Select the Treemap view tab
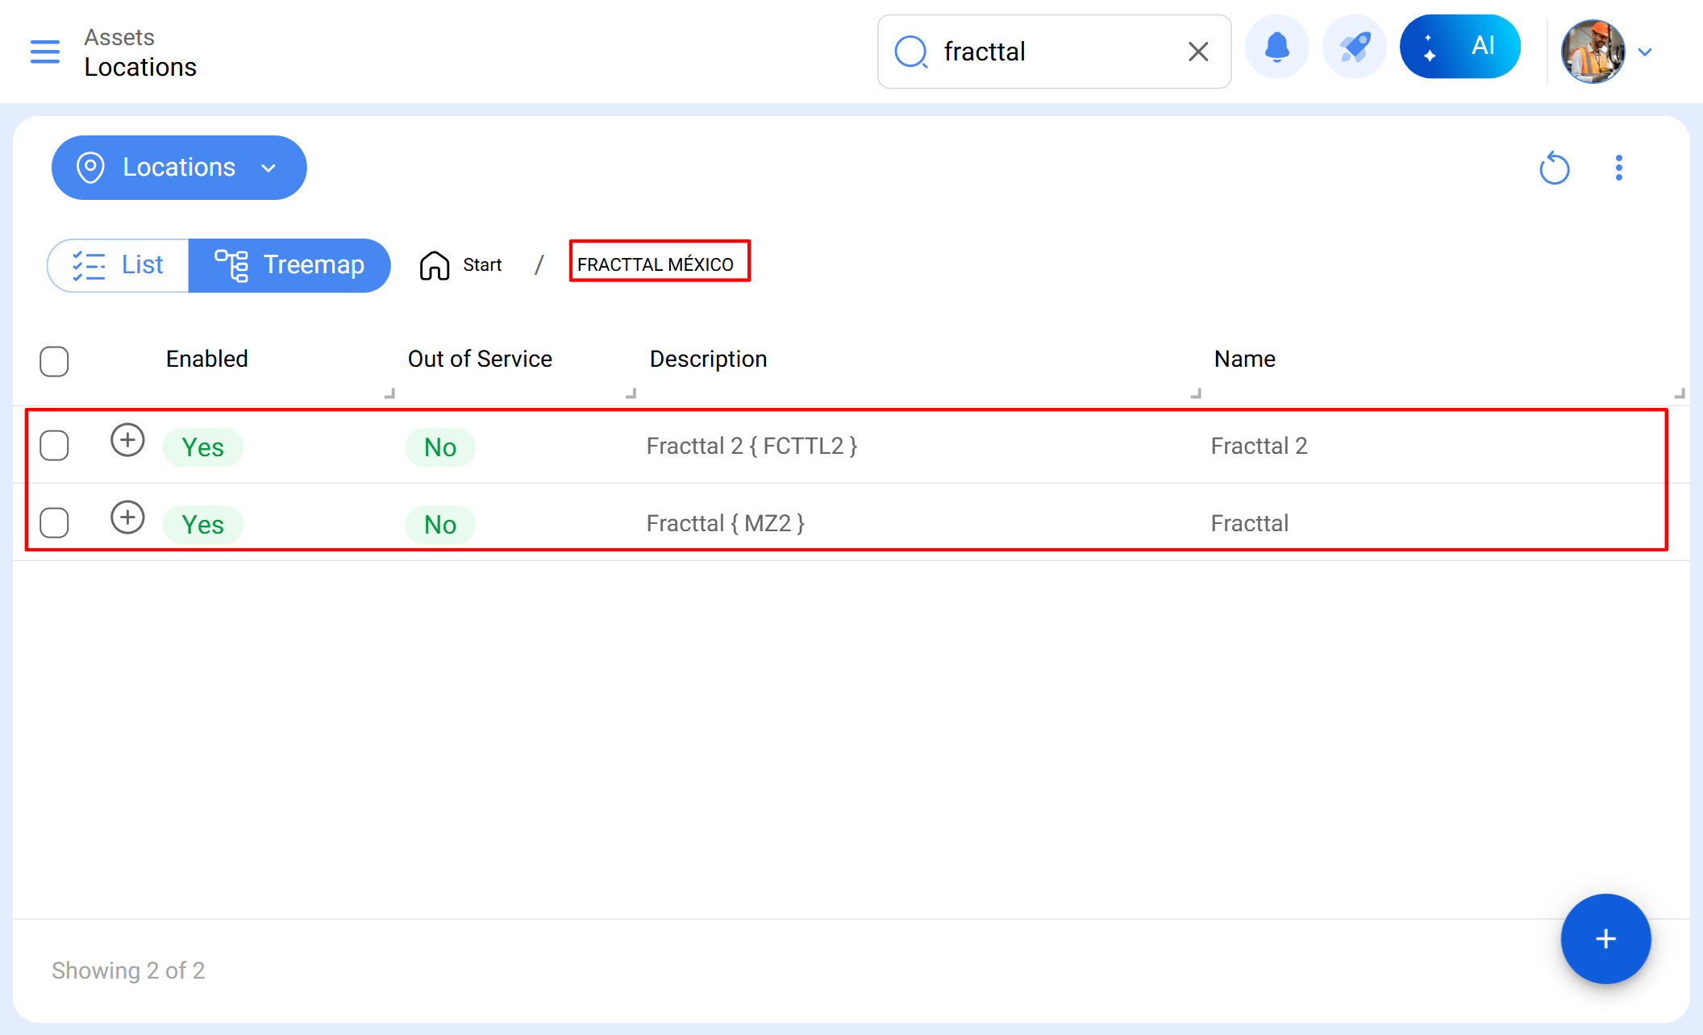This screenshot has height=1035, width=1703. (289, 265)
